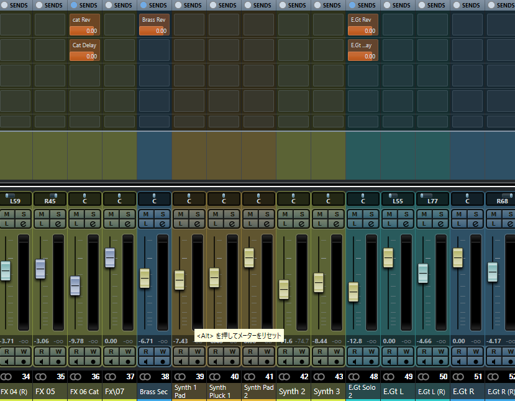
Task: Select FX 04 (R) channel name label
Action: point(16,392)
